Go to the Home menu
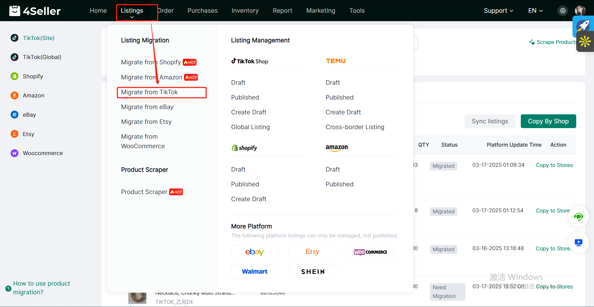Screen dimensions: 594x307 pos(98,11)
